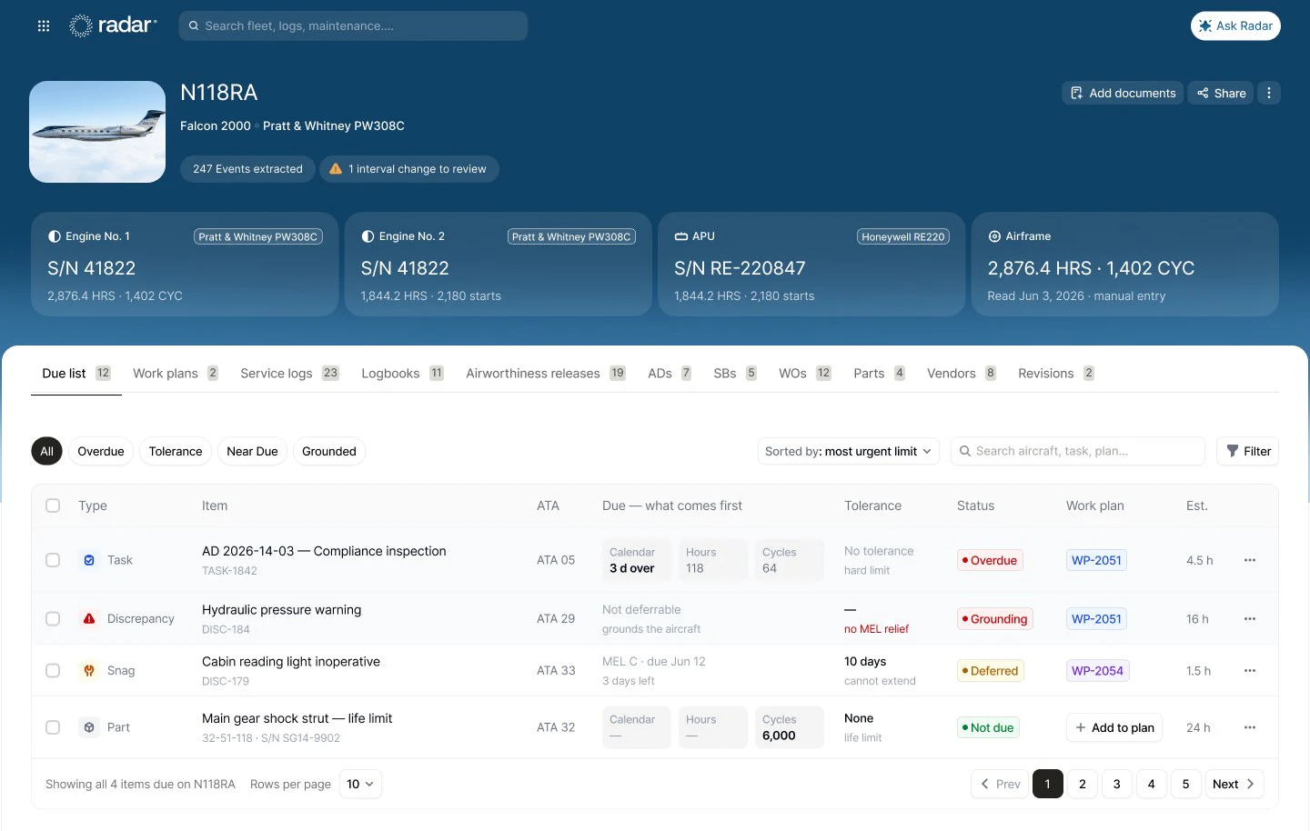Open the Sorted by most urgent limit dropdown
The height and width of the screenshot is (831, 1310).
click(849, 451)
